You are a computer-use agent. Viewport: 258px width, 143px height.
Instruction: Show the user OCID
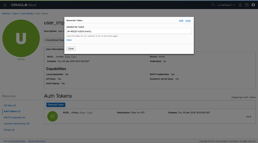pos(68,57)
